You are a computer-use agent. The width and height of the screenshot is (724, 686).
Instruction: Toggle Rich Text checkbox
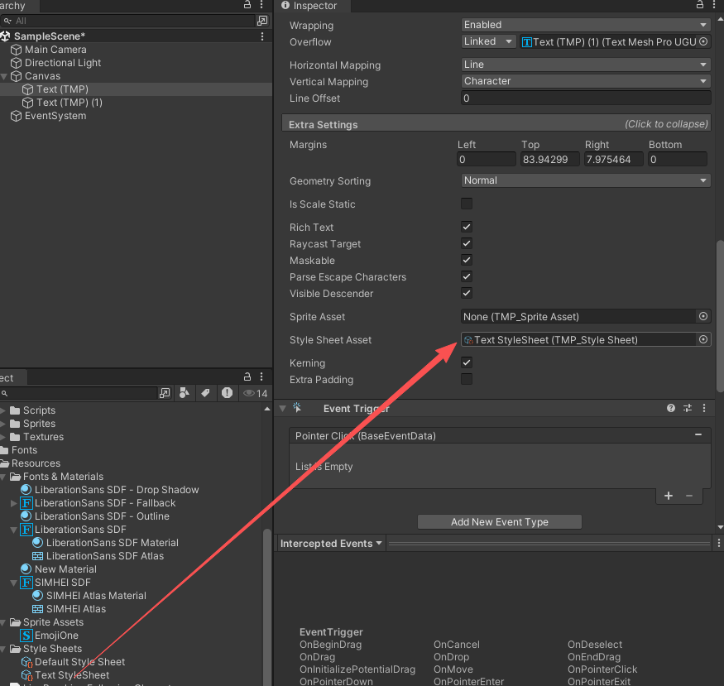467,227
